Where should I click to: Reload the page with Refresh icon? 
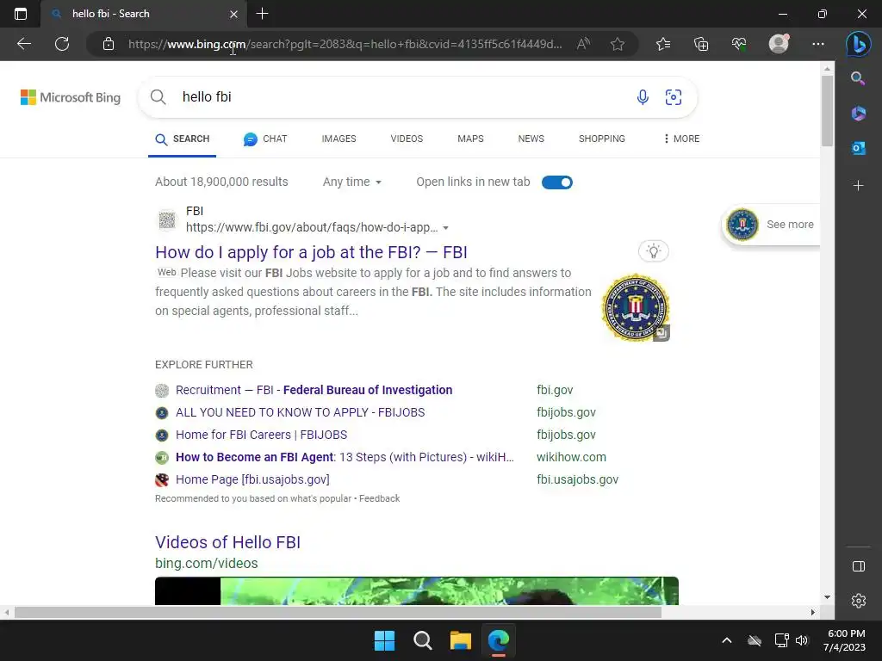(62, 44)
